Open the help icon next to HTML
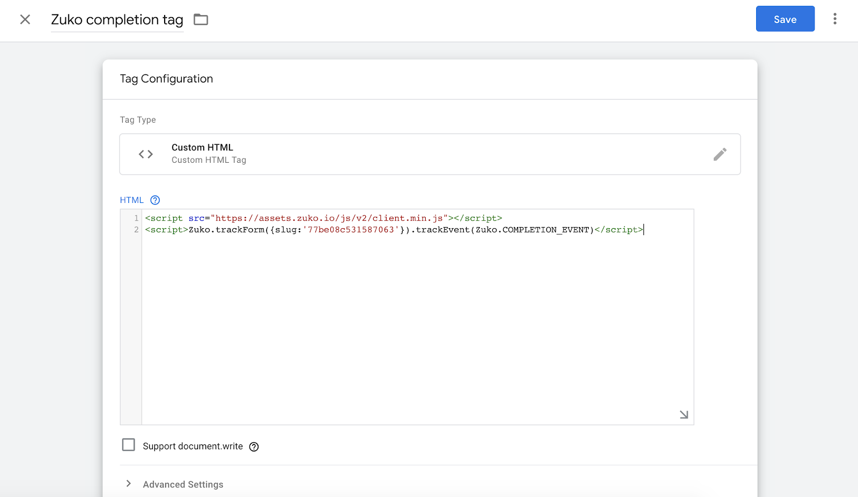858x497 pixels. (155, 200)
